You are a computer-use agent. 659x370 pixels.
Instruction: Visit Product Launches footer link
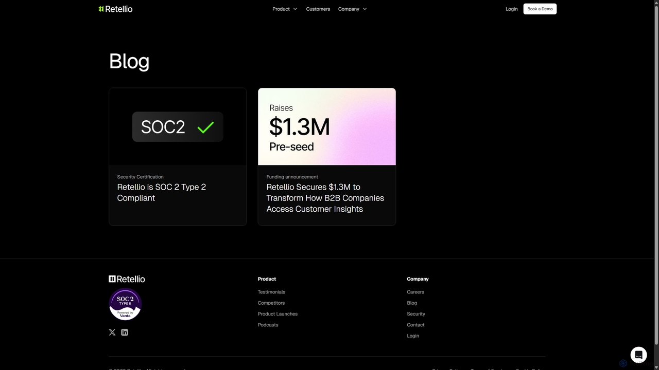(x=278, y=314)
